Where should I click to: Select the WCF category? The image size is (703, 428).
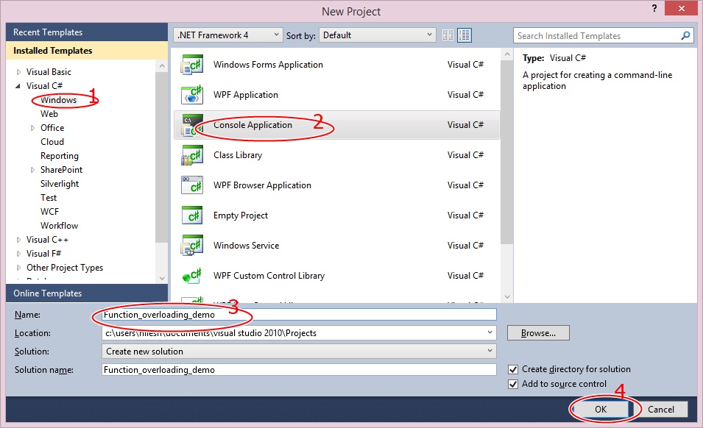(50, 212)
